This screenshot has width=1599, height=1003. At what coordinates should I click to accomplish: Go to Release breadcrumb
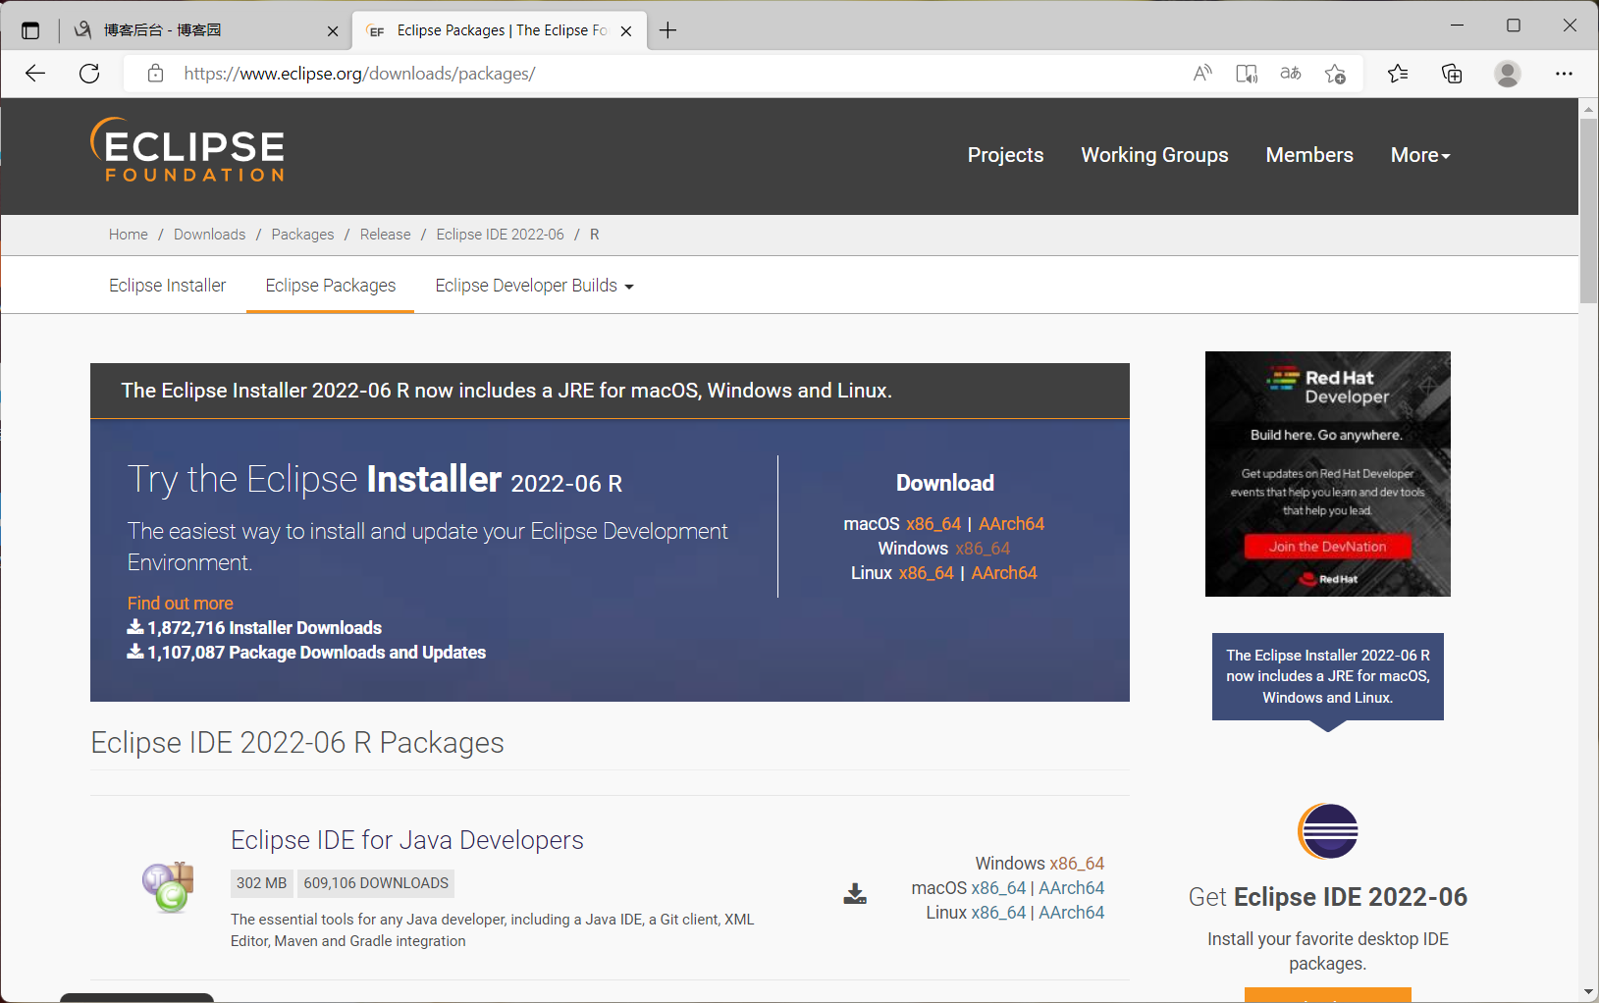[x=386, y=235]
